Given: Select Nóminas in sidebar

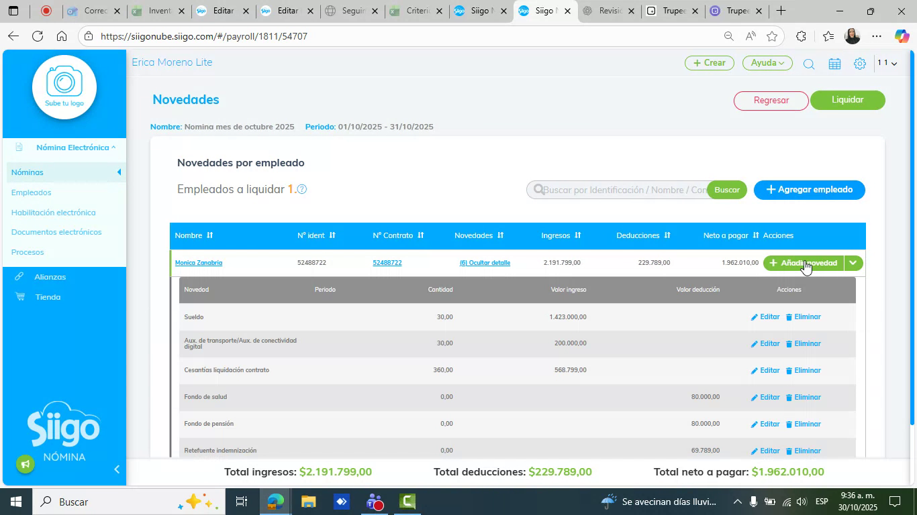Looking at the screenshot, I should pos(28,172).
